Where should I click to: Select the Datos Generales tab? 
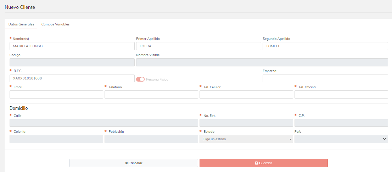[x=21, y=24]
